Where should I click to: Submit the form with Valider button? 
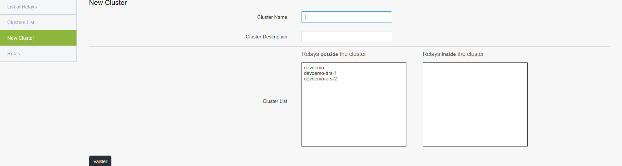tap(100, 161)
